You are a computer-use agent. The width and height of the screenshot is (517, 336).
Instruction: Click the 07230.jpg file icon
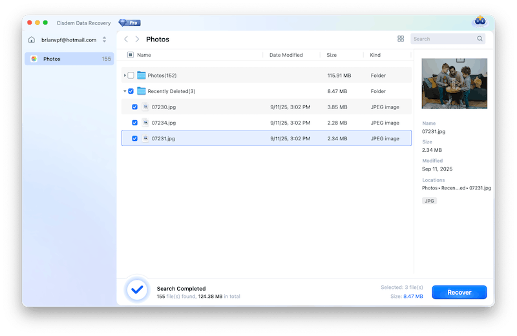[145, 107]
